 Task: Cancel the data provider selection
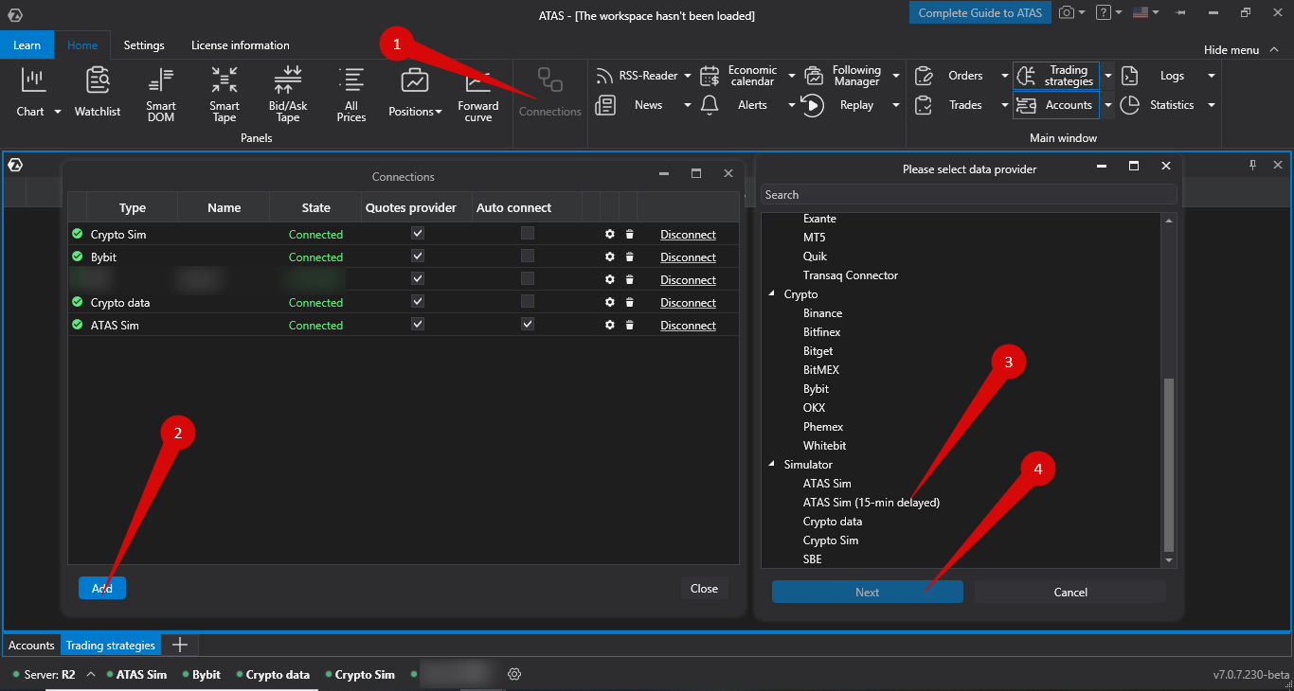point(1070,592)
